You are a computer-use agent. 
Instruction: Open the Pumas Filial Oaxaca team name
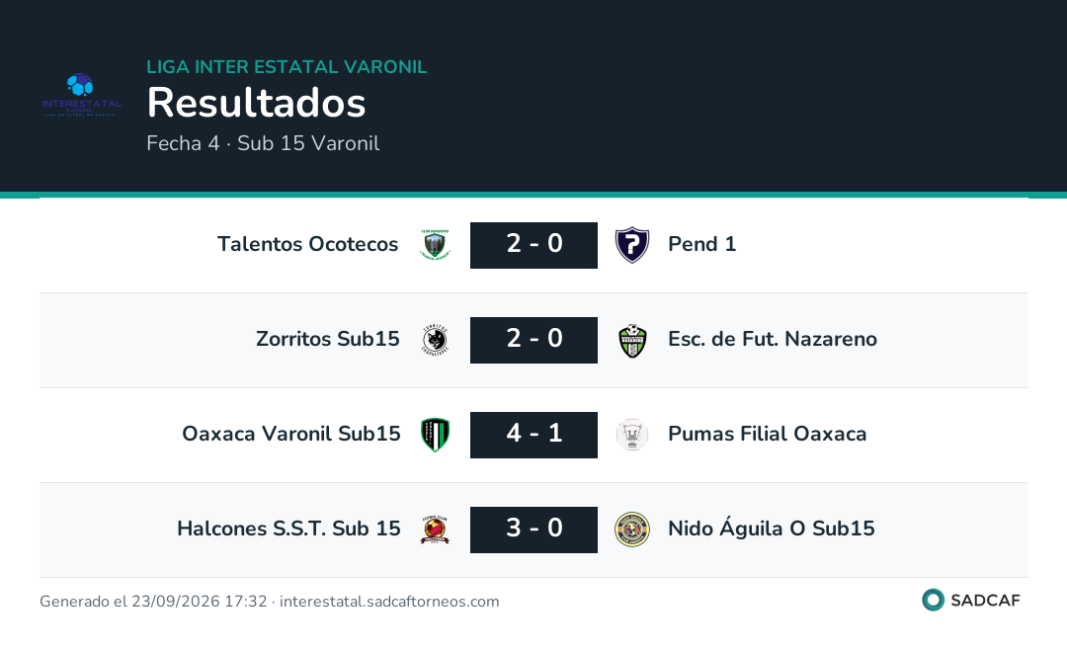[x=767, y=434]
